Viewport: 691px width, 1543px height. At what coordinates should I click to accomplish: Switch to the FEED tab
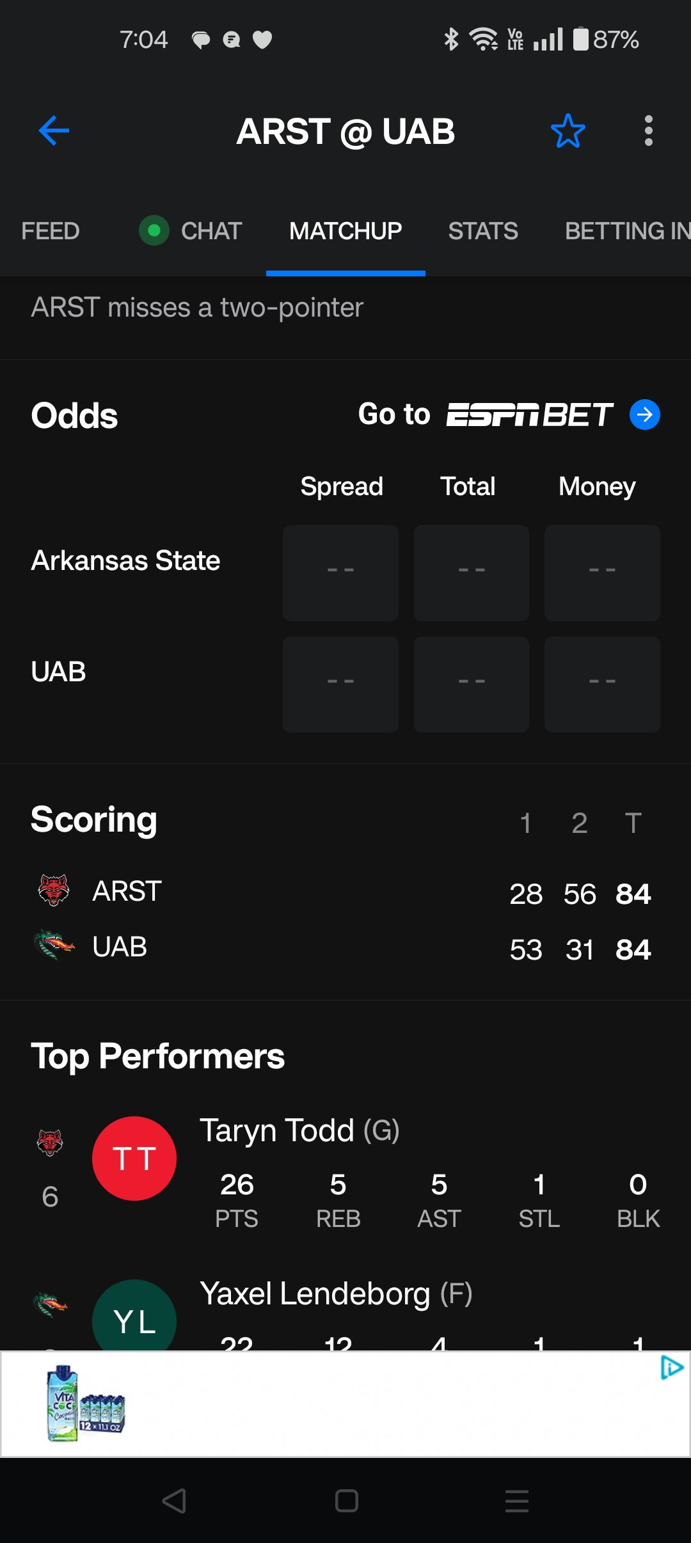tap(50, 231)
